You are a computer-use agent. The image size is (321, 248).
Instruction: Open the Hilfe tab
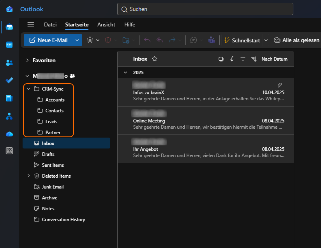[130, 24]
